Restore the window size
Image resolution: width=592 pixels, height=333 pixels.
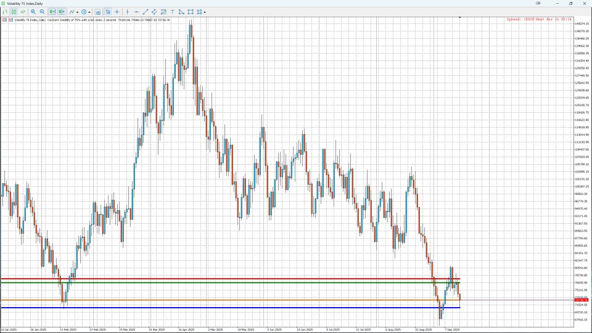coord(570,4)
